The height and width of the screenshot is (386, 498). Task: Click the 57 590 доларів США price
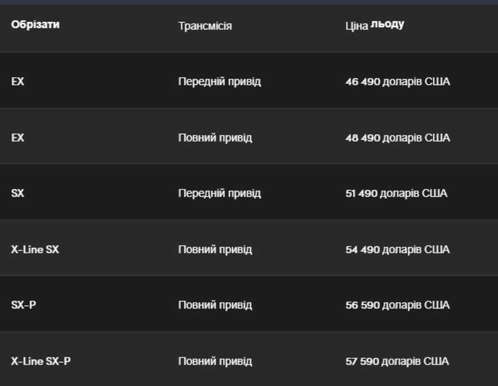(x=397, y=361)
